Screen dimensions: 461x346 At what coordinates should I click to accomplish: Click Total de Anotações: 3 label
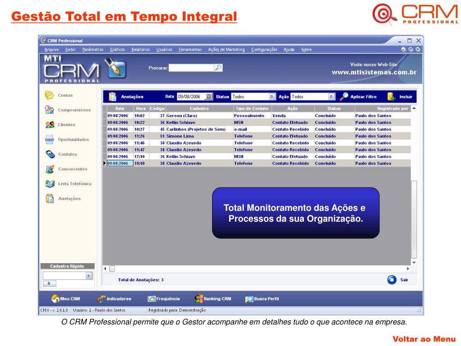pyautogui.click(x=140, y=280)
